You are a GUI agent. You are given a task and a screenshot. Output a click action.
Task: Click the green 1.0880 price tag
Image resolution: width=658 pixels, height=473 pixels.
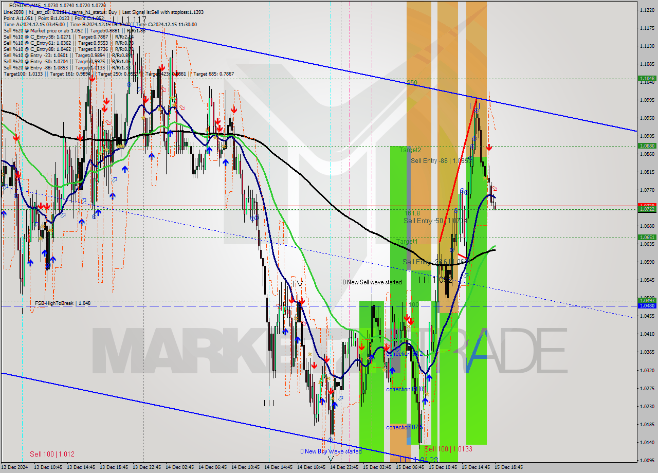[647, 145]
